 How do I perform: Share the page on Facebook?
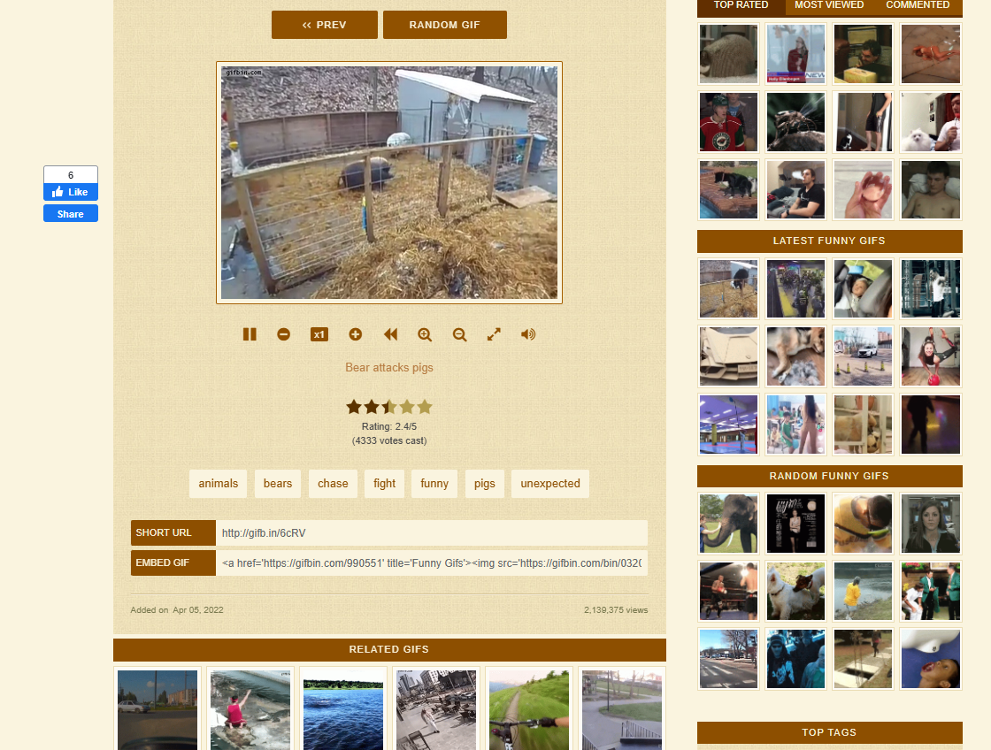pyautogui.click(x=70, y=213)
